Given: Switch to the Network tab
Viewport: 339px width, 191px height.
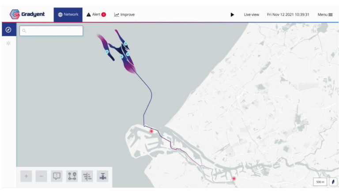Looking at the screenshot, I should click(x=68, y=15).
